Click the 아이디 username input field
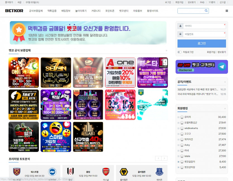The width and height of the screenshot is (233, 181). coord(204,26)
